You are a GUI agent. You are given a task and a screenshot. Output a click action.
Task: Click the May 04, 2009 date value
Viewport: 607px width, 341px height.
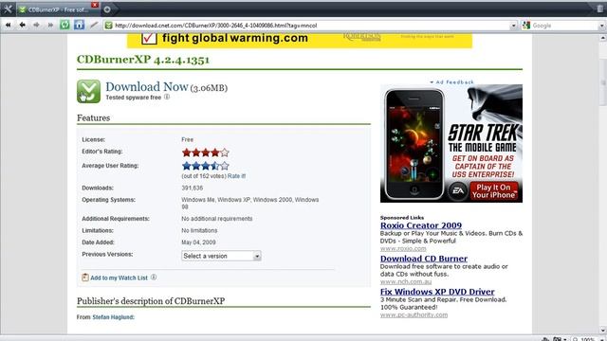pyautogui.click(x=198, y=242)
